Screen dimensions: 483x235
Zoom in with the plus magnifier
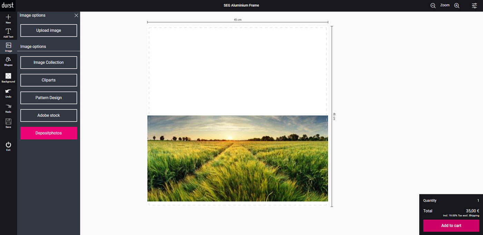click(x=457, y=6)
